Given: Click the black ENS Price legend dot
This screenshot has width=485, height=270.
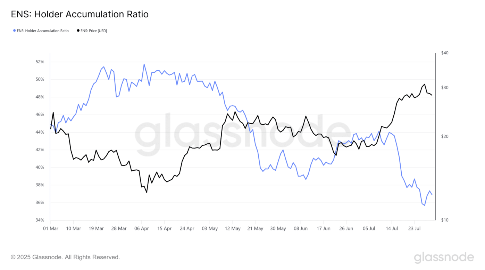Looking at the screenshot, I should click(x=77, y=31).
